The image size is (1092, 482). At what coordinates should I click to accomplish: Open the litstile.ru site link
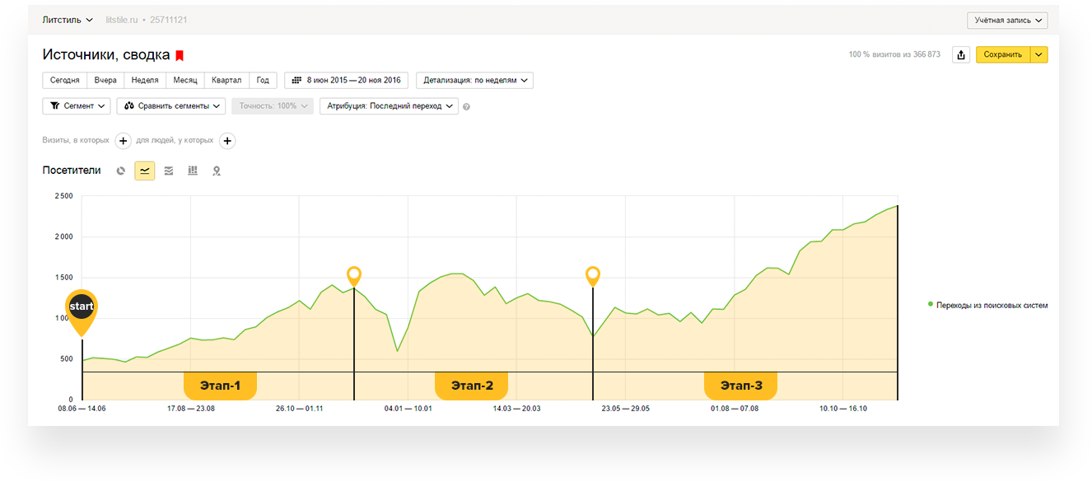[123, 20]
